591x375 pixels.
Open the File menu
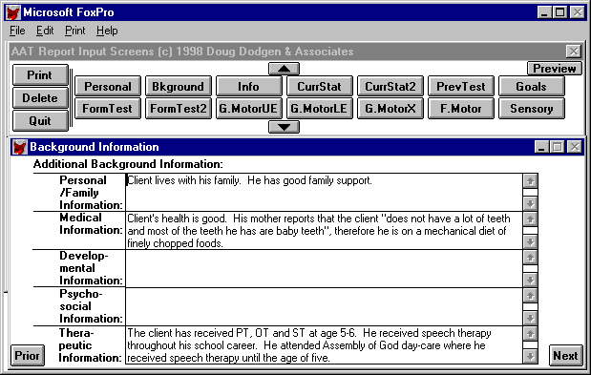17,31
